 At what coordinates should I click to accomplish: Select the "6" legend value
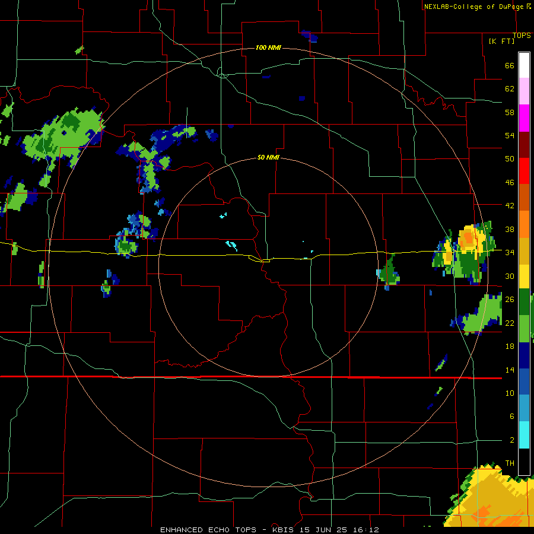click(511, 416)
